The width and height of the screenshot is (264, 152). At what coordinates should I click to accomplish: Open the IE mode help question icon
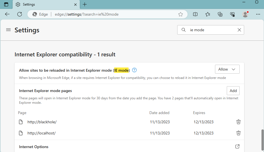pyautogui.click(x=134, y=70)
